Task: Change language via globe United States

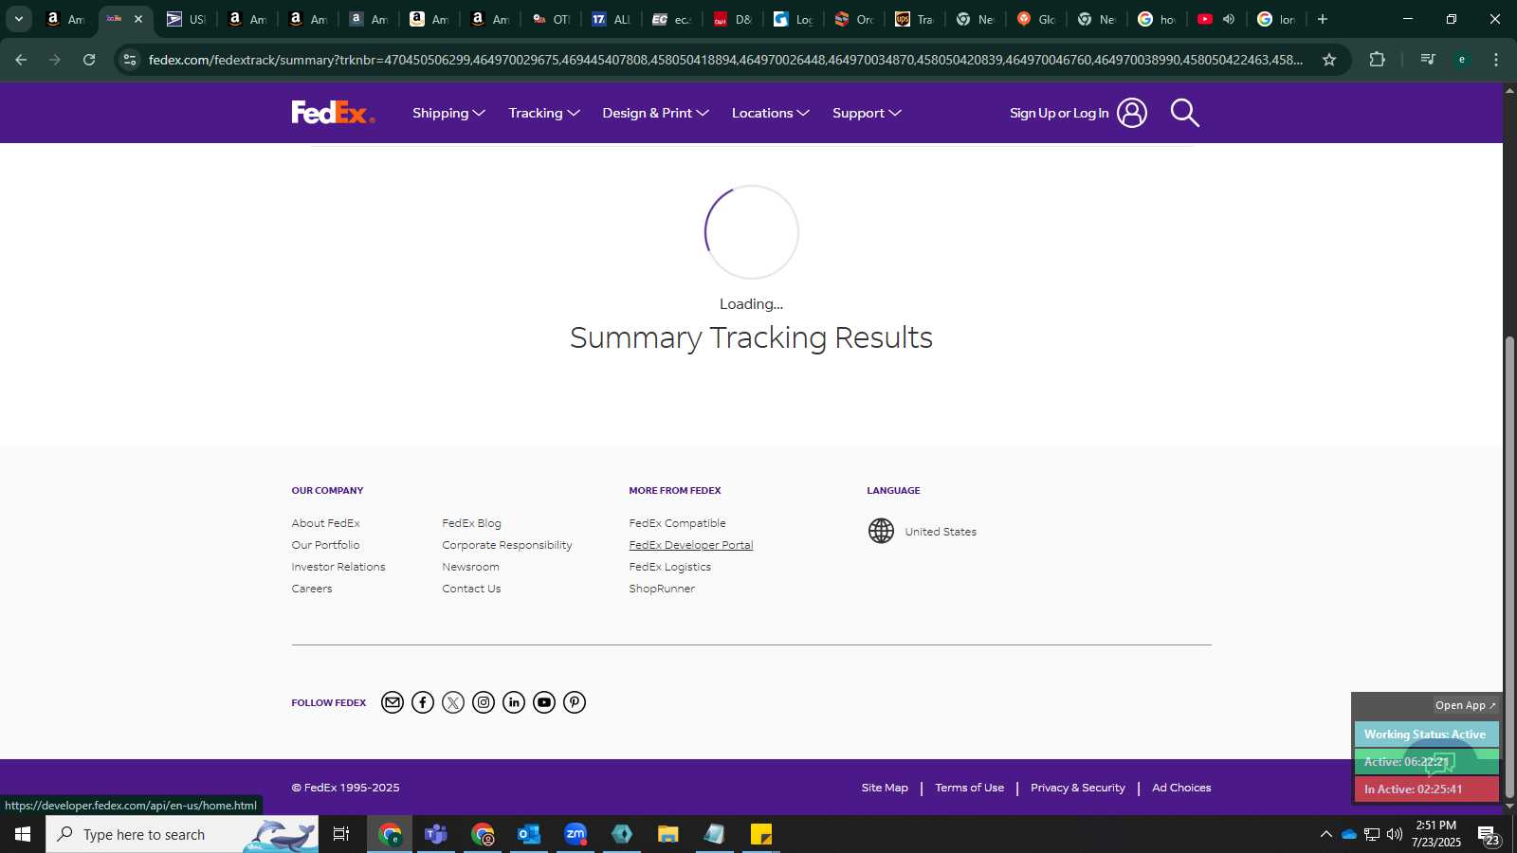Action: 922,531
